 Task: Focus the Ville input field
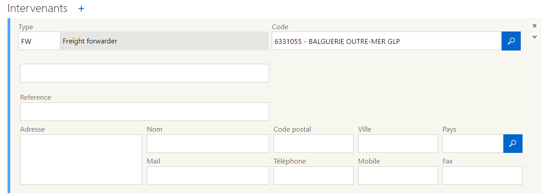(x=398, y=144)
